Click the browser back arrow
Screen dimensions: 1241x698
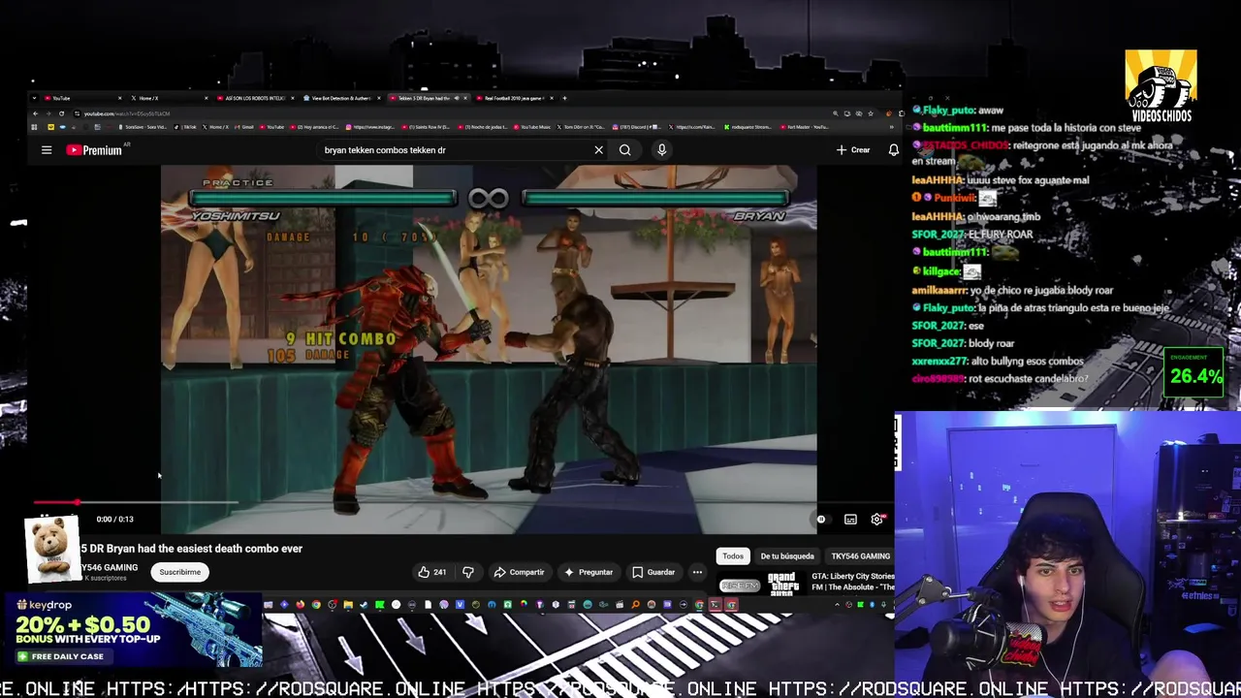35,113
